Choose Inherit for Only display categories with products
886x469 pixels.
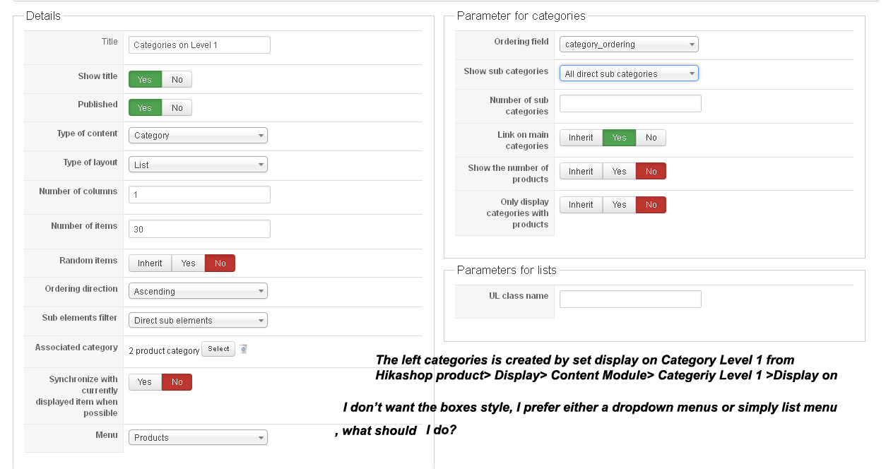click(x=581, y=205)
